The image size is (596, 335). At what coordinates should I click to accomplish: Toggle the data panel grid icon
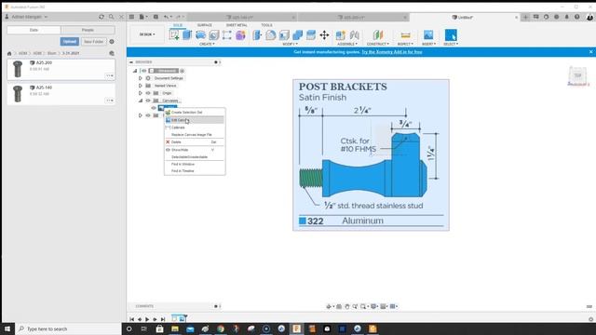(131, 17)
